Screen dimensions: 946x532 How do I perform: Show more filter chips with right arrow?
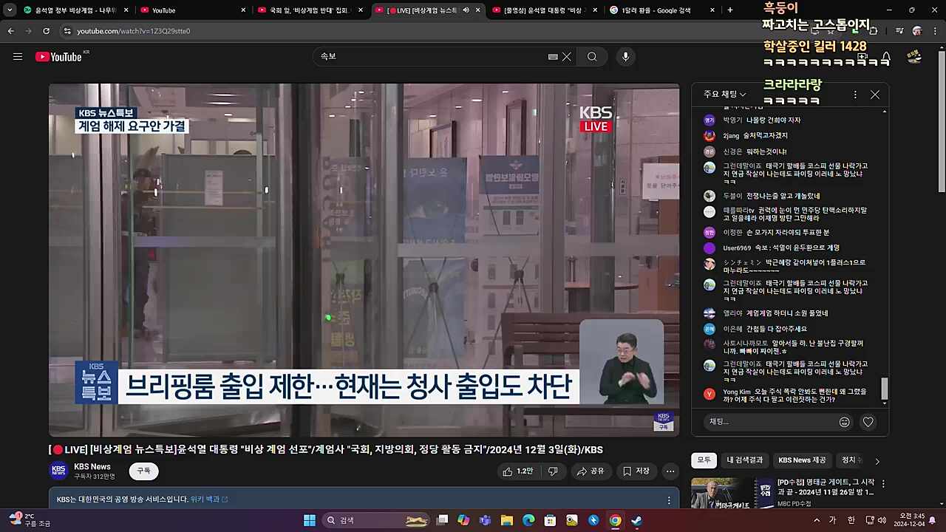pos(877,461)
